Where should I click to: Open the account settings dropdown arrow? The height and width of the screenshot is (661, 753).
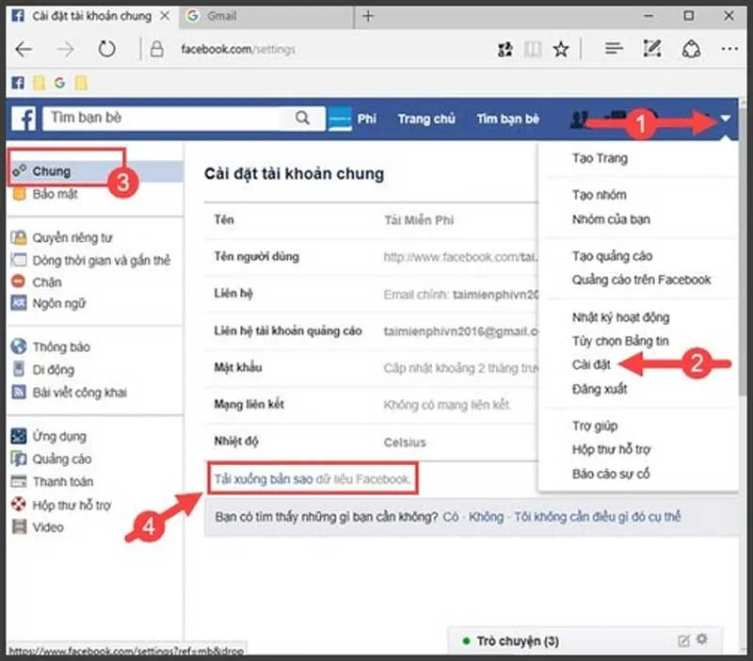[725, 118]
